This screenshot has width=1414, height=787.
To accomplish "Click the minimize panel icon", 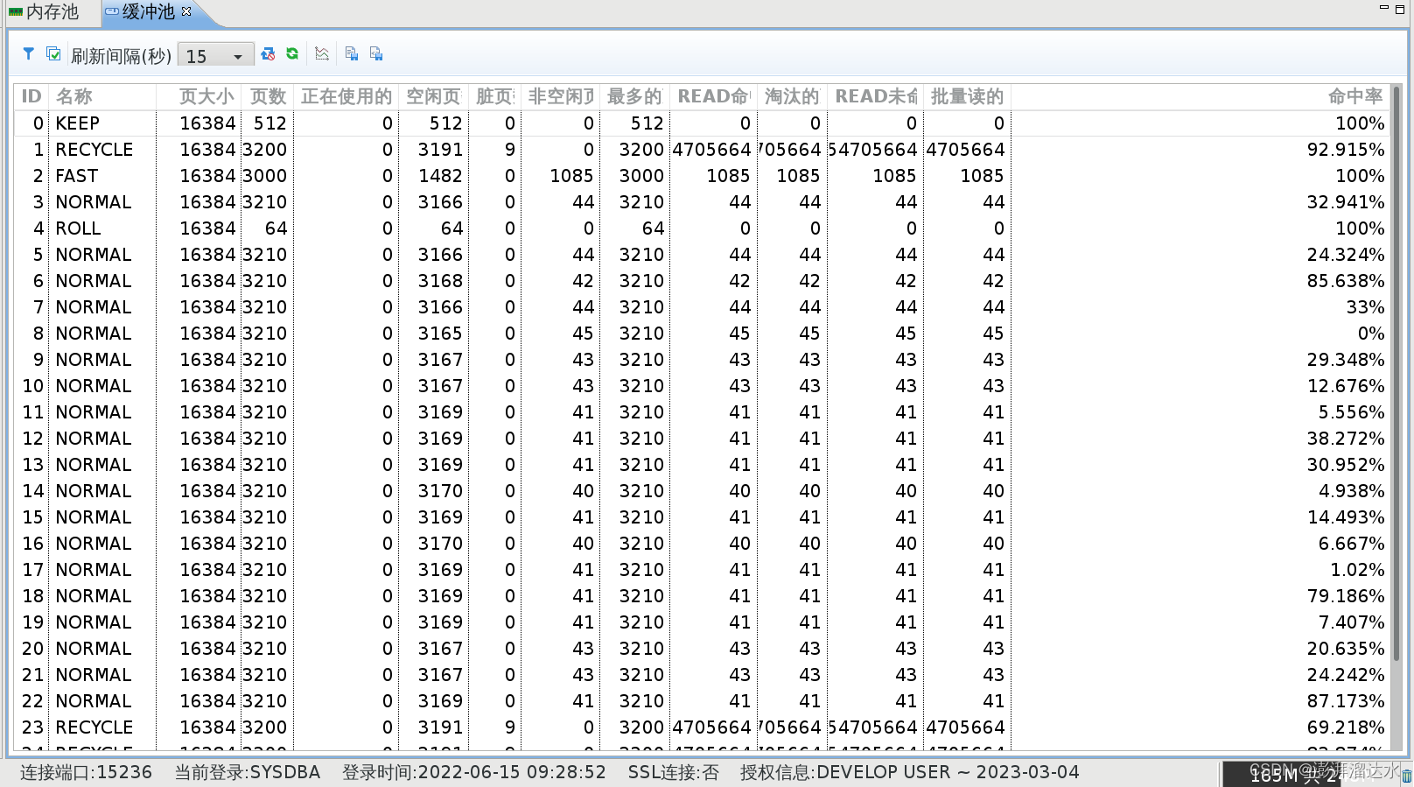I will [x=1383, y=8].
